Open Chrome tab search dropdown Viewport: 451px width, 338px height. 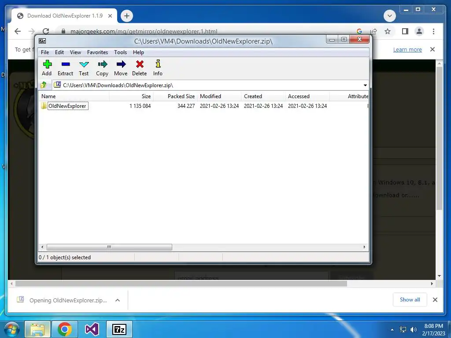pos(390,15)
